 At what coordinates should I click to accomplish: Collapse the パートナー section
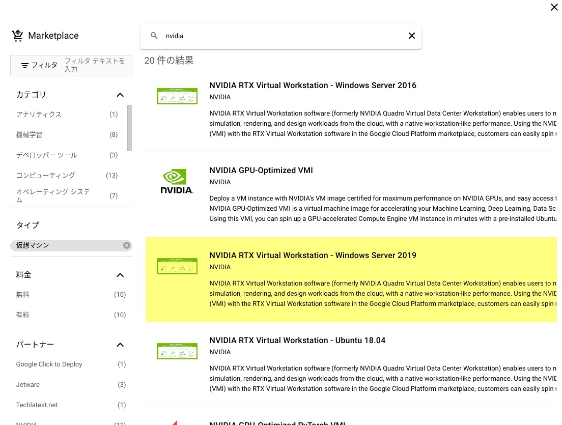(x=120, y=345)
